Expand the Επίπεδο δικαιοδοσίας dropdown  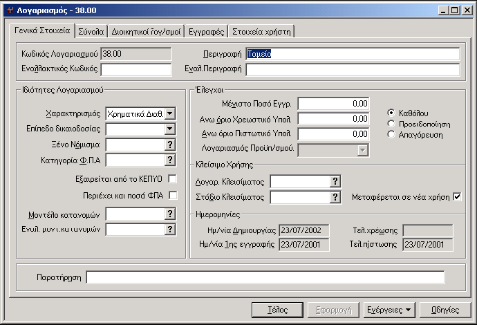click(x=170, y=129)
